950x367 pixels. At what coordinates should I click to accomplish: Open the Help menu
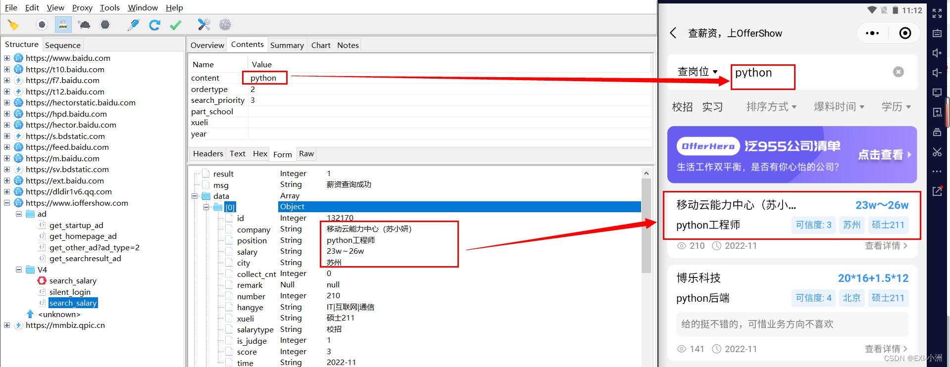174,7
